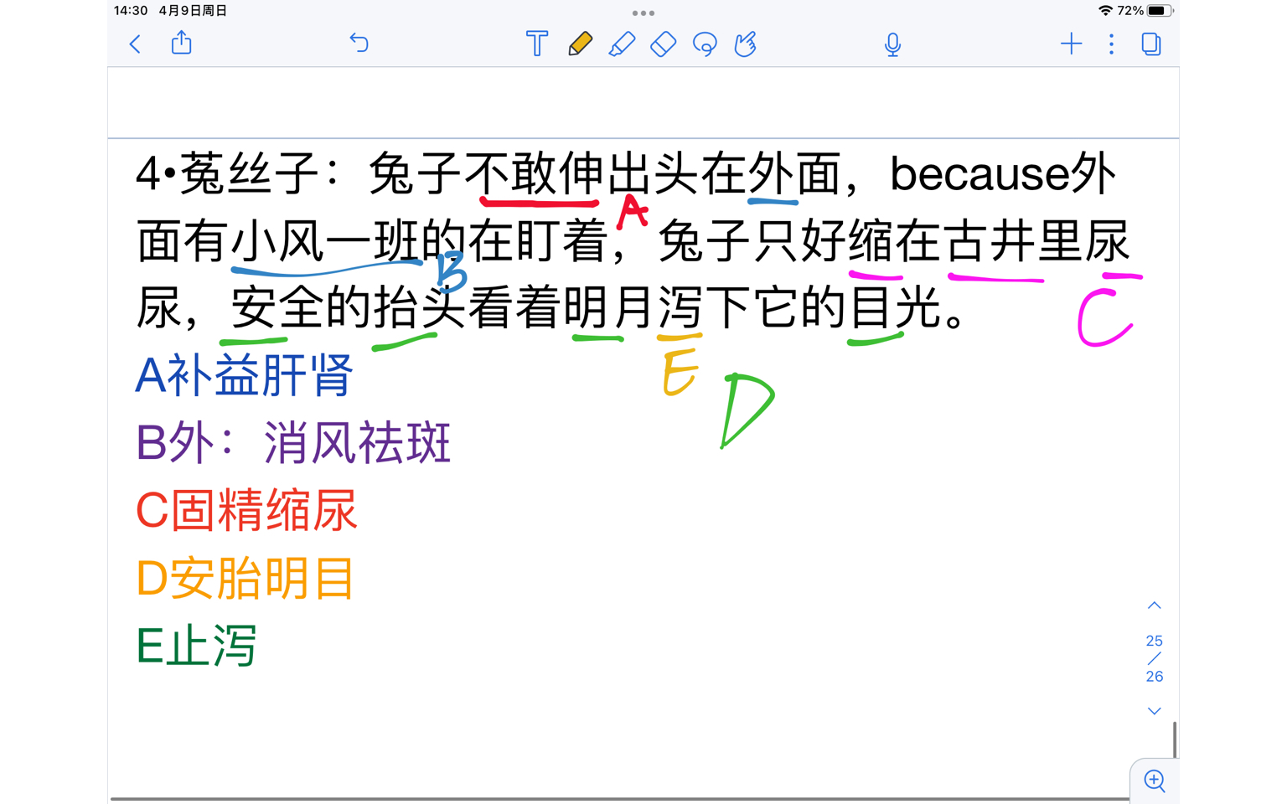The width and height of the screenshot is (1287, 804).
Task: Tap the page indicator showing 25/26
Action: [1154, 658]
